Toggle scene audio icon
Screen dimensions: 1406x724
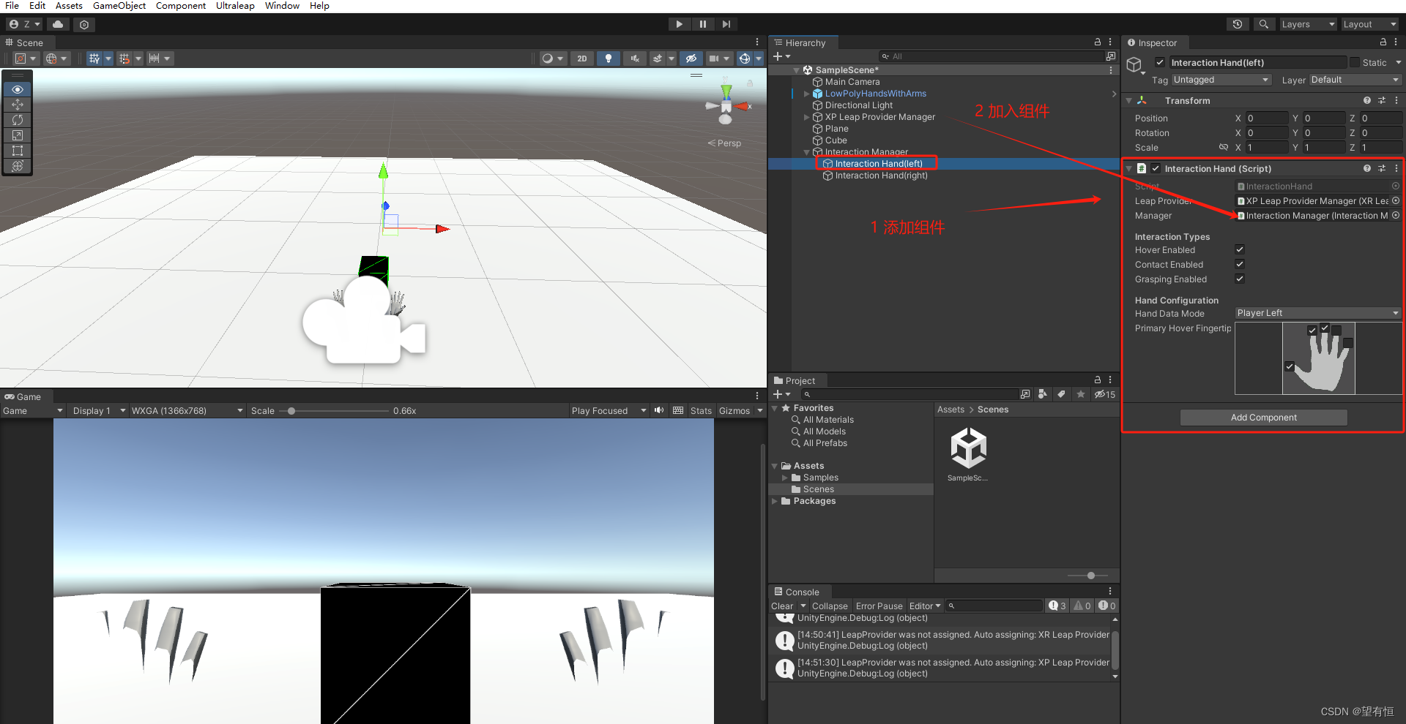pyautogui.click(x=634, y=59)
